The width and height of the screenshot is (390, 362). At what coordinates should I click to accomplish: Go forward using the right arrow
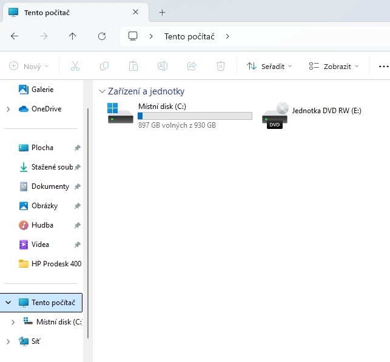coord(44,36)
